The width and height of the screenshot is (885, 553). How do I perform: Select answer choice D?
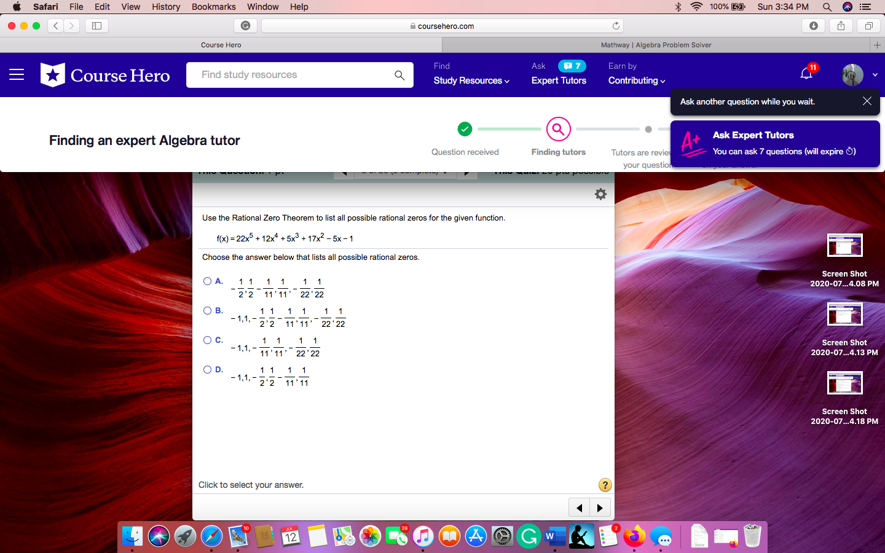[x=207, y=370]
